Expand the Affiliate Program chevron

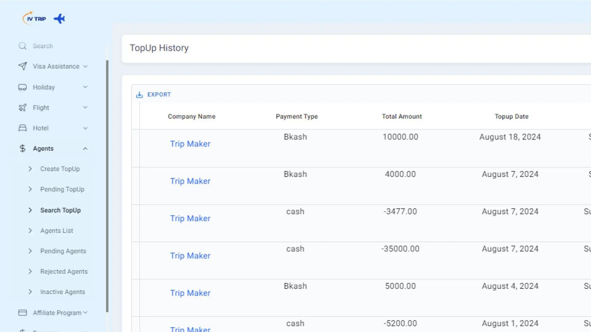[x=85, y=313]
